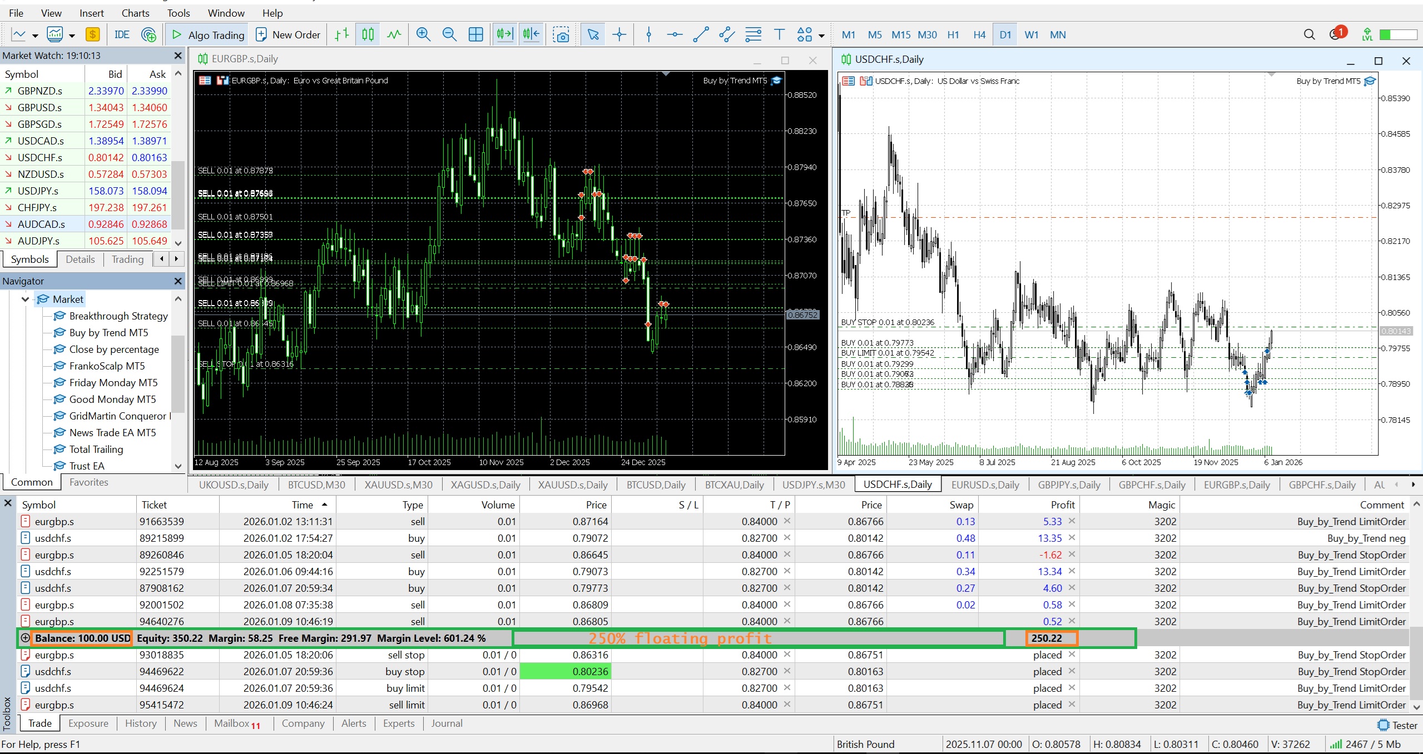Take a chart screenshot with camera icon

click(561, 34)
